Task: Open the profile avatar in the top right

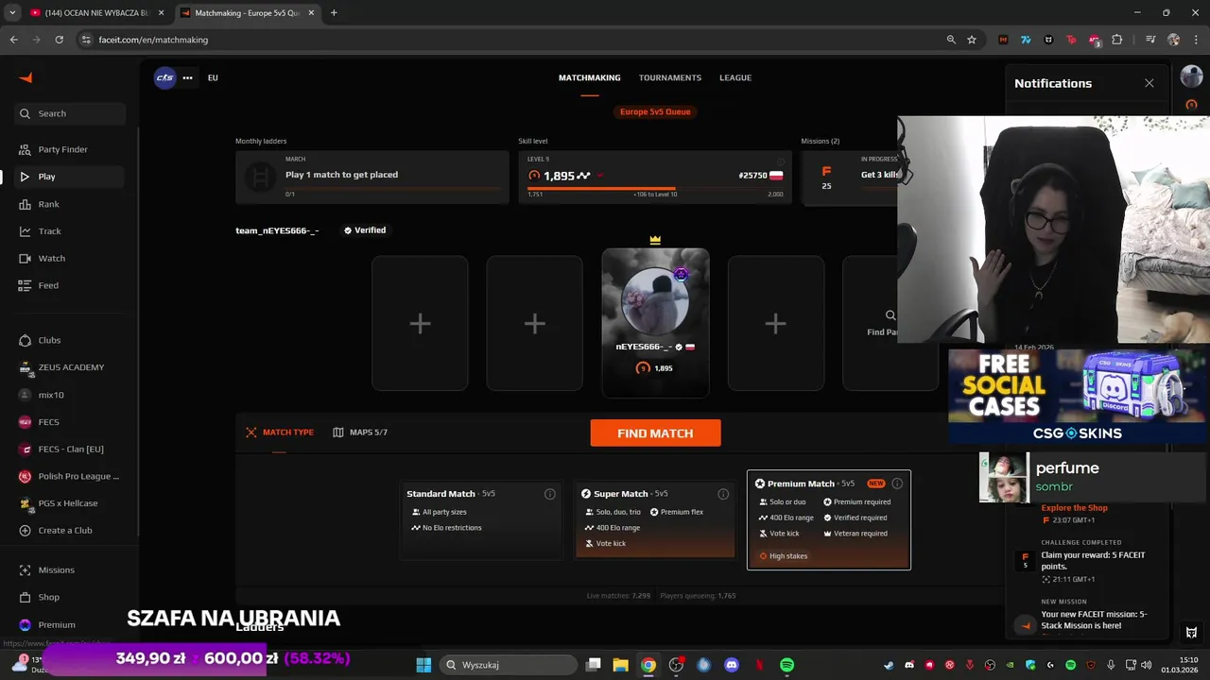Action: [x=1191, y=77]
